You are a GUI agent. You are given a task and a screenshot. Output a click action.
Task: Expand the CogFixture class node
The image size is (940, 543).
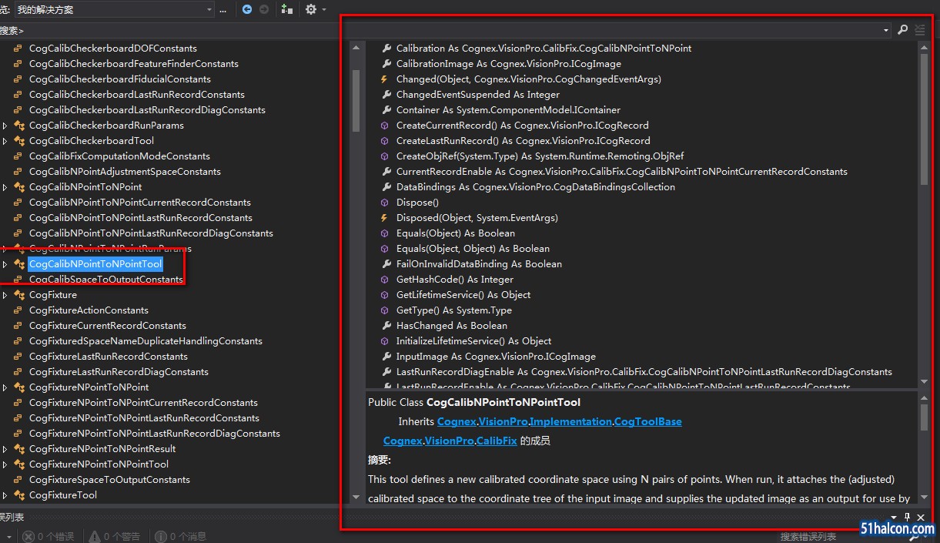tap(5, 295)
